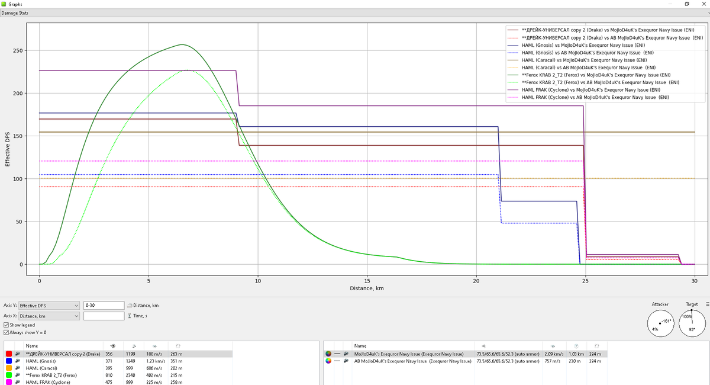
Task: Click the ship icon in the HAML (Gnosis) row
Action: coord(18,361)
